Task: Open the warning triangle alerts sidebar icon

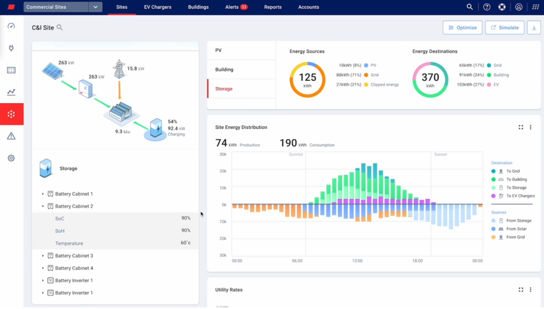Action: pyautogui.click(x=11, y=136)
